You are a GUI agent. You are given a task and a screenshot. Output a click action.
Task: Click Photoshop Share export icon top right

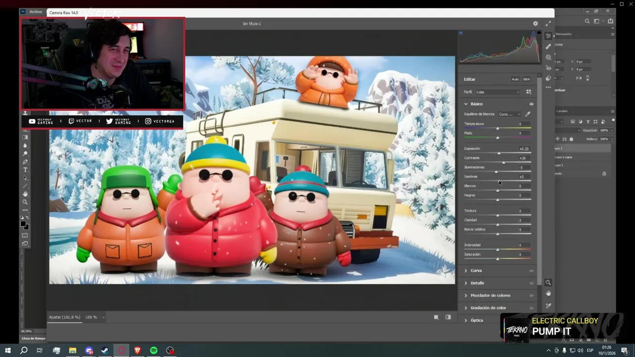(610, 21)
